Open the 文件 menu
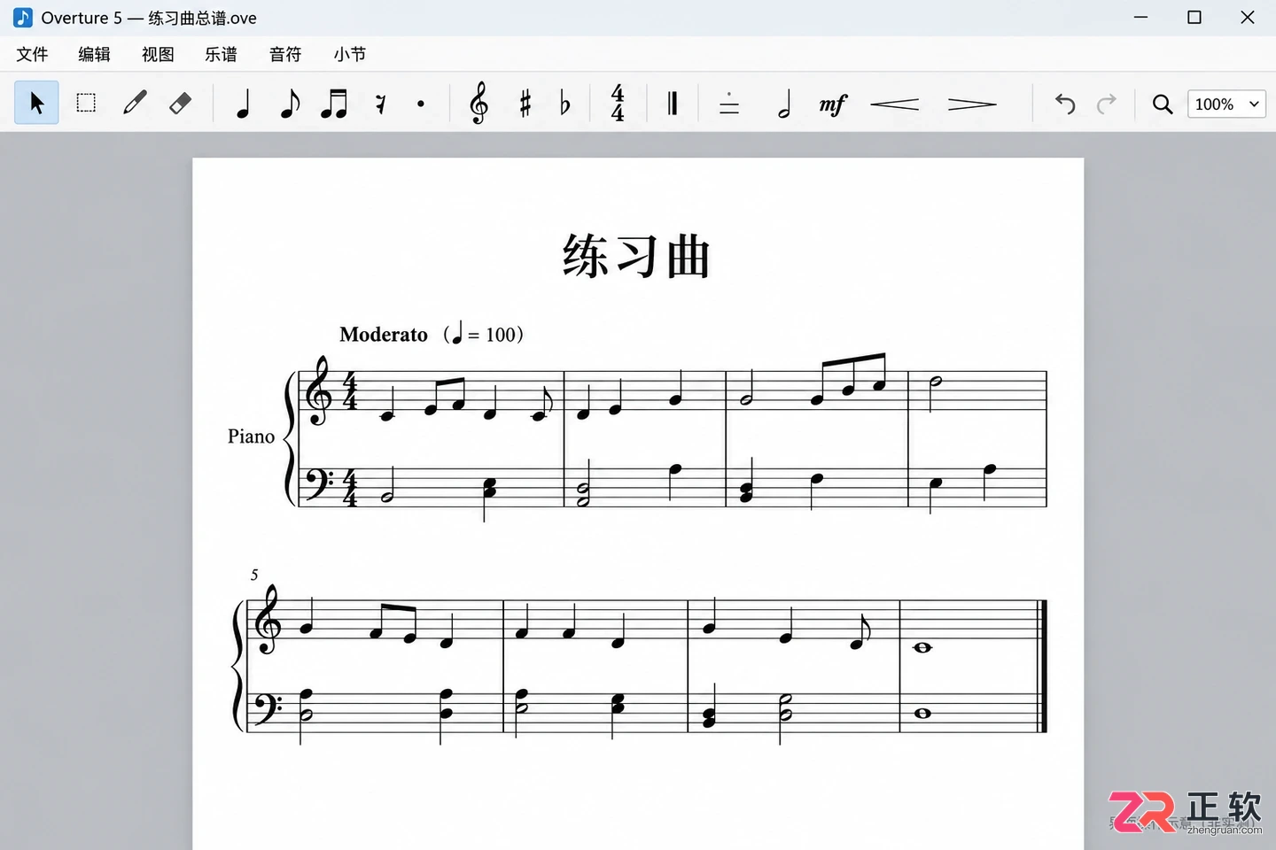This screenshot has height=850, width=1276. [x=32, y=54]
